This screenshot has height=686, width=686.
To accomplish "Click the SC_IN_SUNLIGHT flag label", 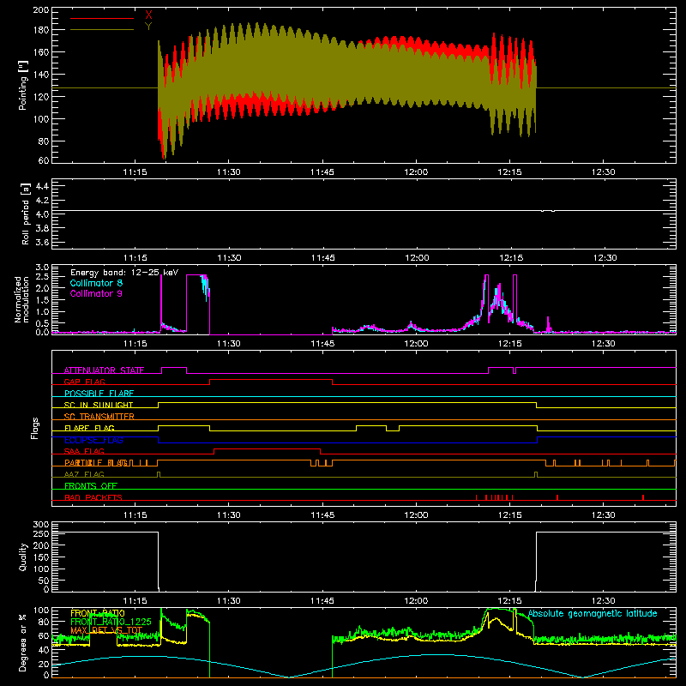I will click(x=99, y=405).
